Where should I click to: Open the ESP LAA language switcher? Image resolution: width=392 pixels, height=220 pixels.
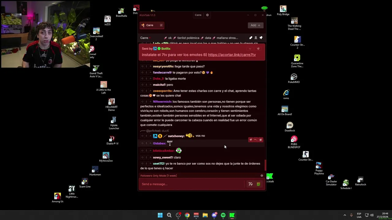pos(359,215)
